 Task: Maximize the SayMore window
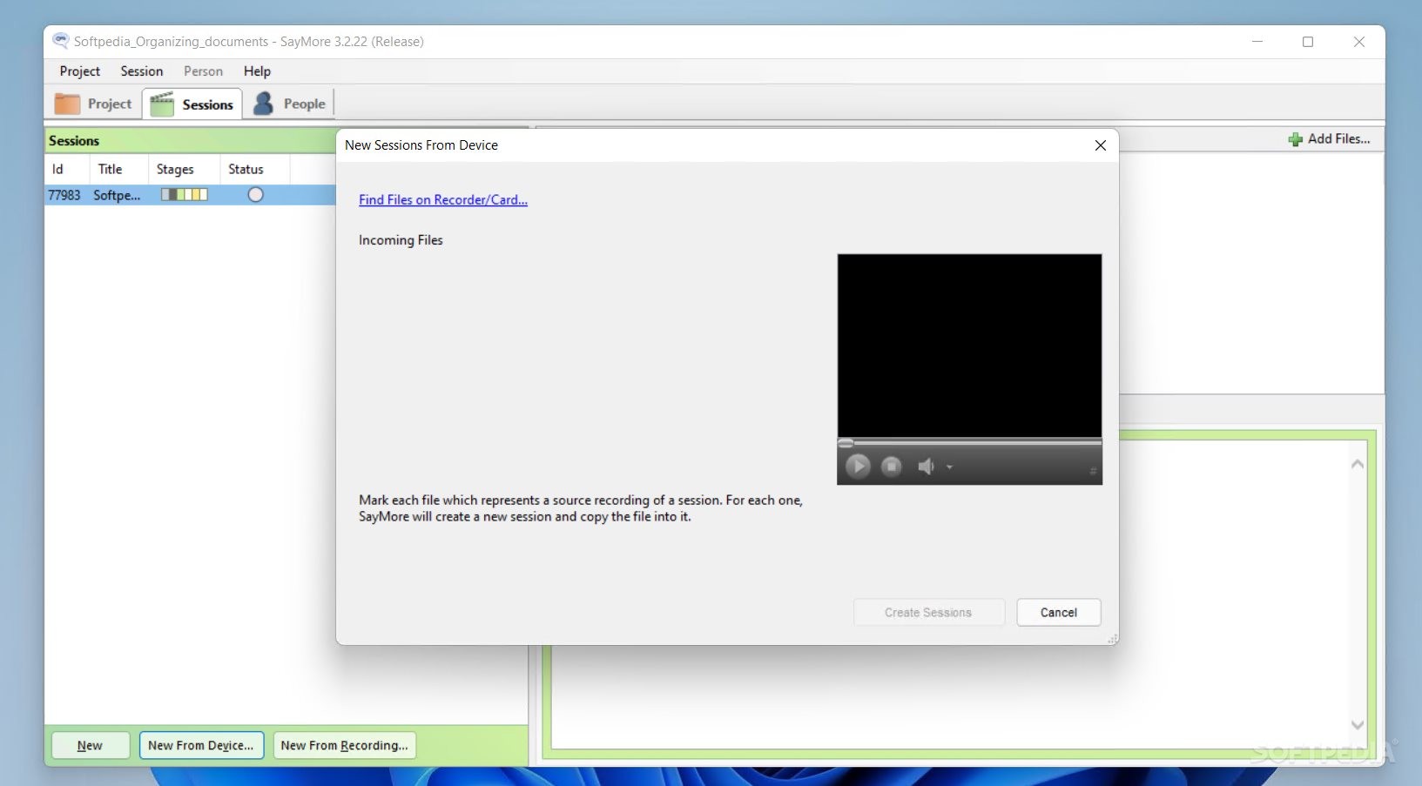click(1308, 42)
